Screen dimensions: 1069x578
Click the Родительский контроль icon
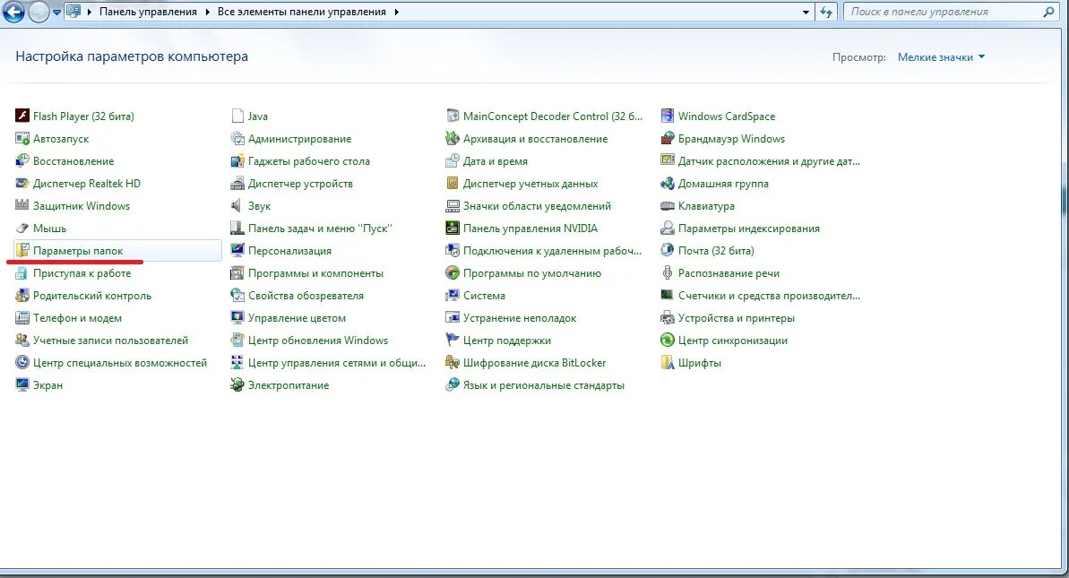(22, 296)
